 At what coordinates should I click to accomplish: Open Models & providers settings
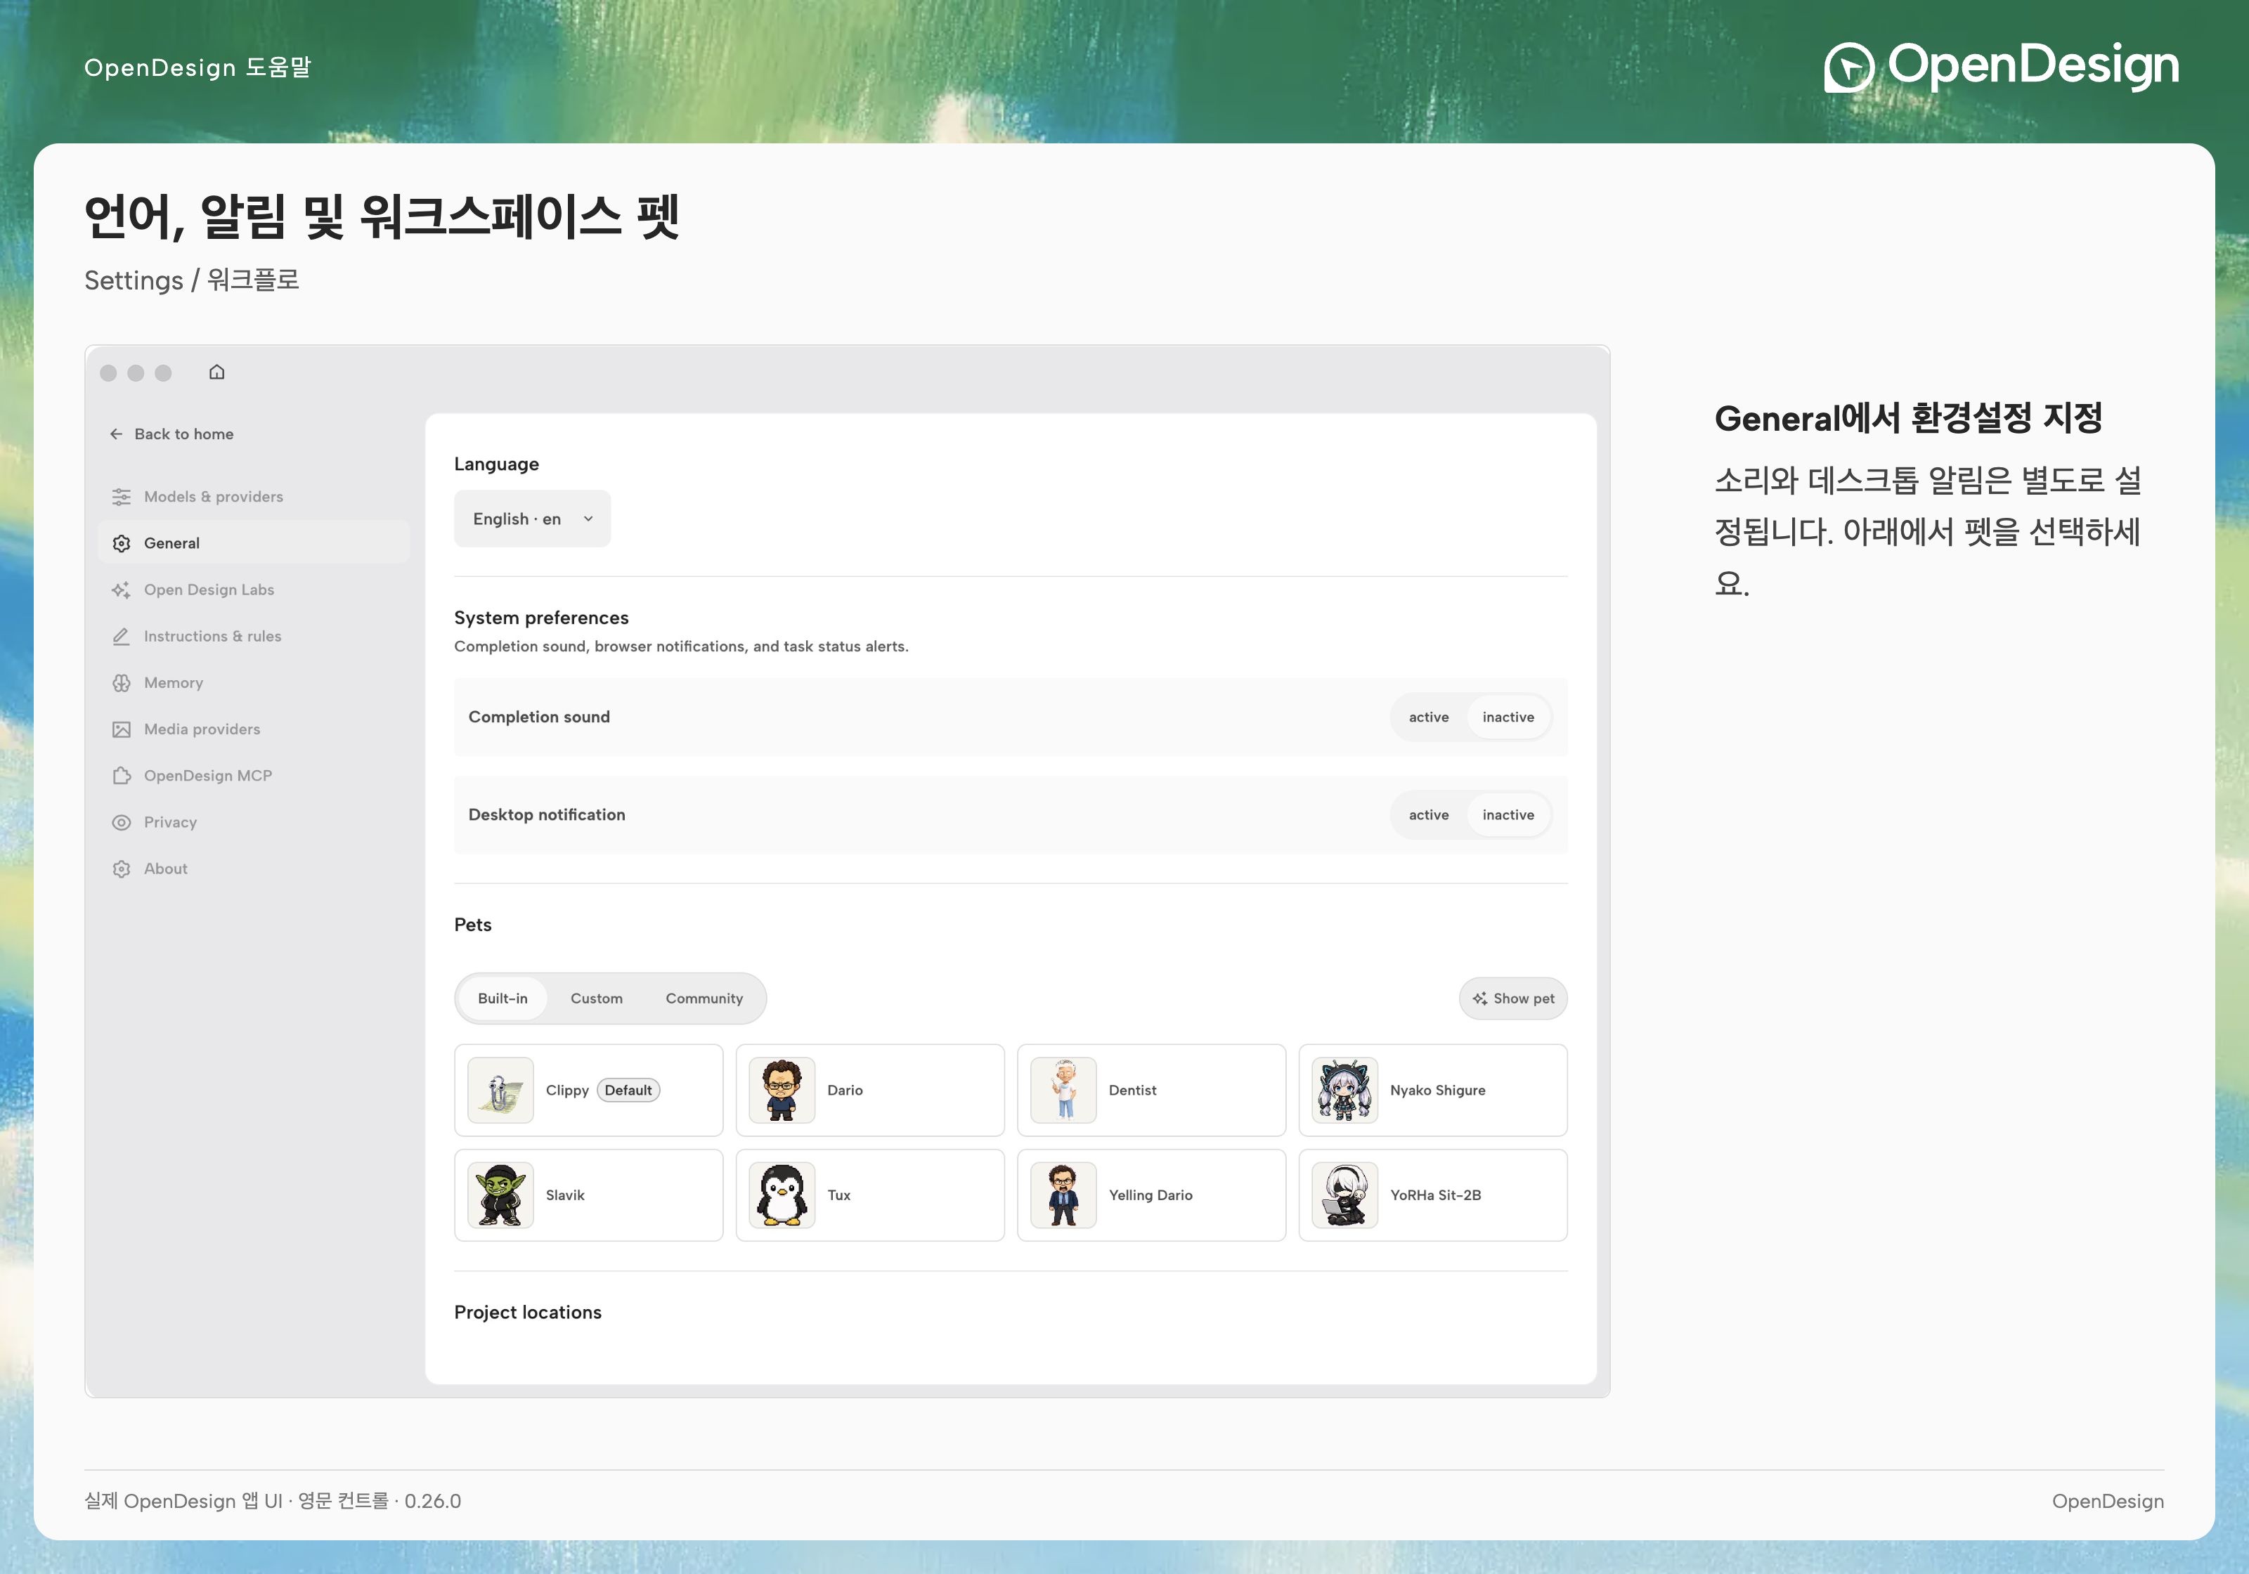click(254, 497)
